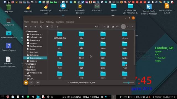Open PulseAudio Equalizer desktop icon
This screenshot has height=99, width=177.
pos(80,9)
